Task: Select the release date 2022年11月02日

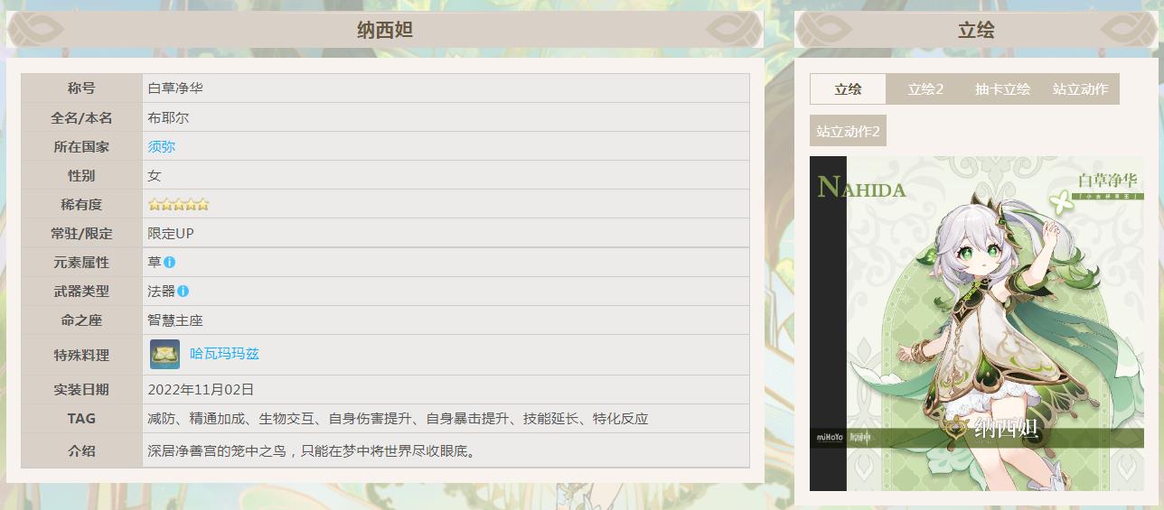Action: [201, 389]
